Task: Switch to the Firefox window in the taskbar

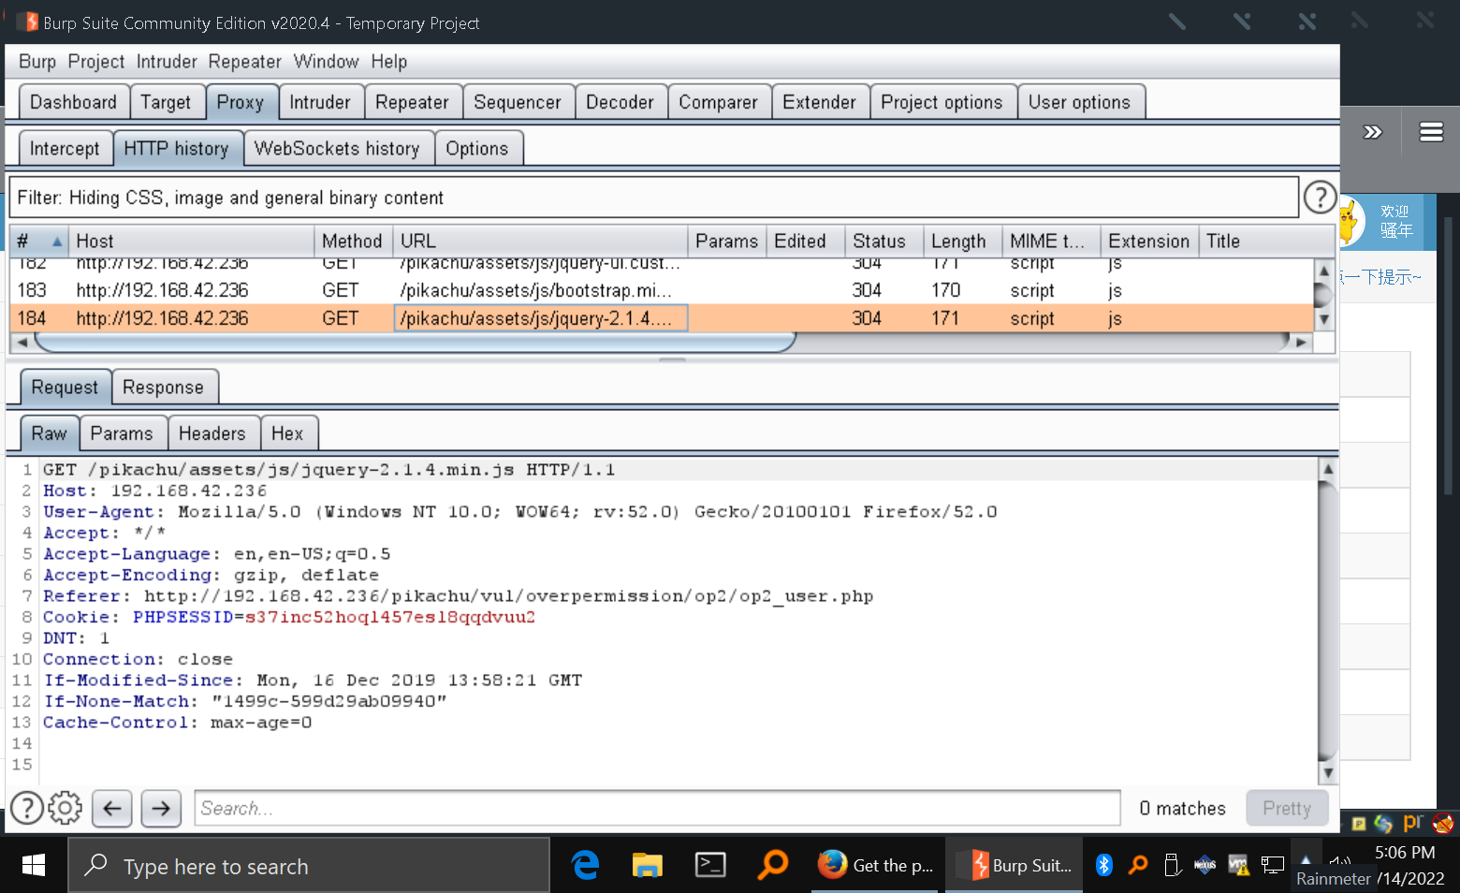Action: point(877,865)
